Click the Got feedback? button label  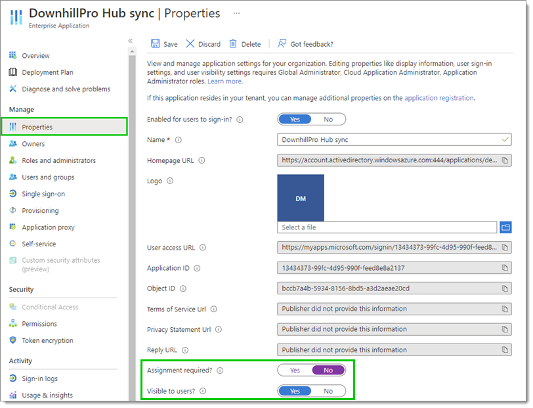pos(312,44)
